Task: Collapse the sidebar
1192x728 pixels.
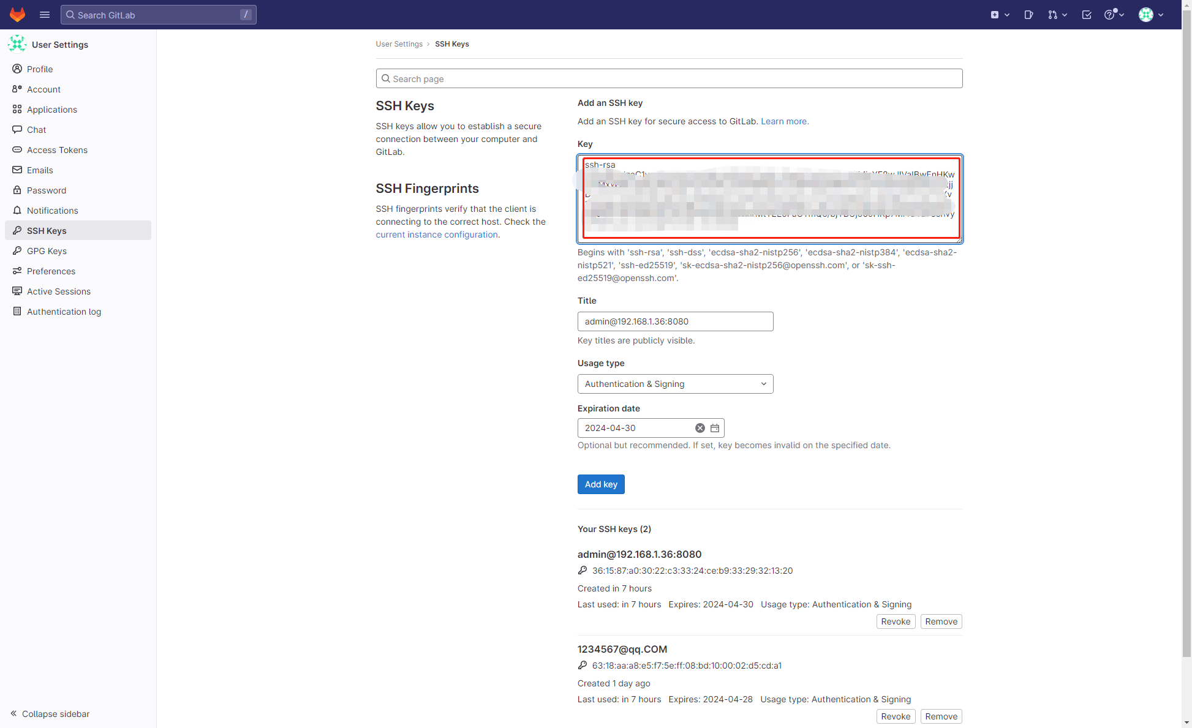Action: tap(50, 714)
